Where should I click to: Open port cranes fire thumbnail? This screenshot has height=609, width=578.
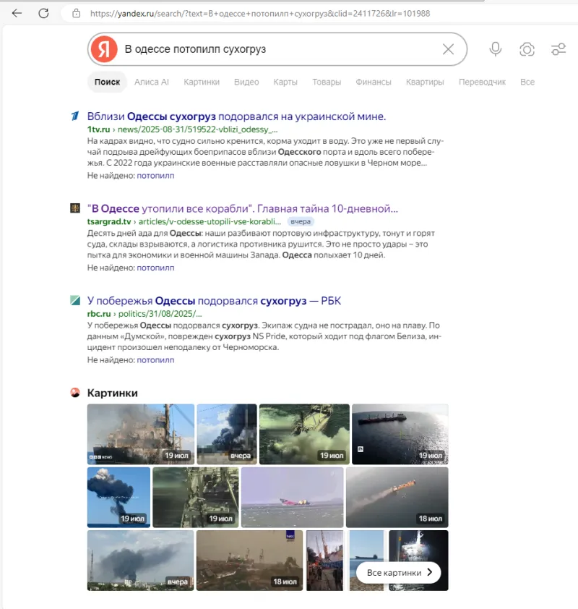tap(324, 561)
